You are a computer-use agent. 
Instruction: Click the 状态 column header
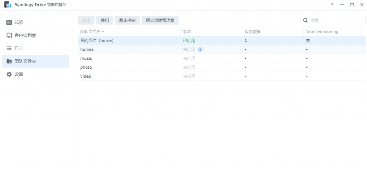coord(187,31)
